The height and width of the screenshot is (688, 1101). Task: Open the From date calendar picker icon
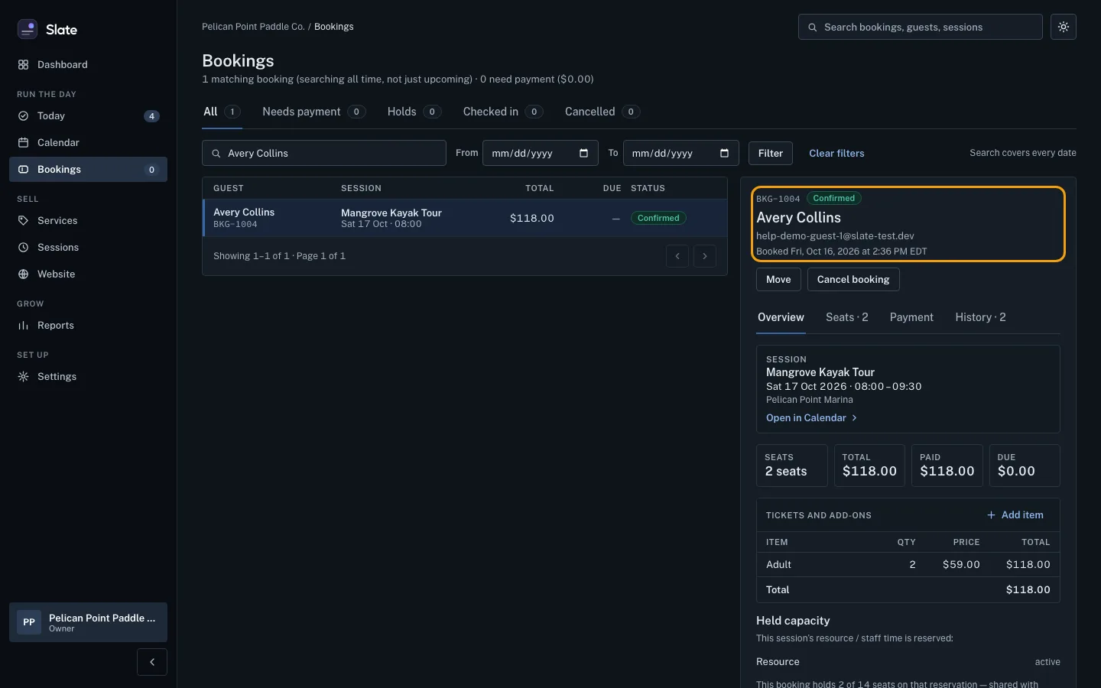point(583,153)
